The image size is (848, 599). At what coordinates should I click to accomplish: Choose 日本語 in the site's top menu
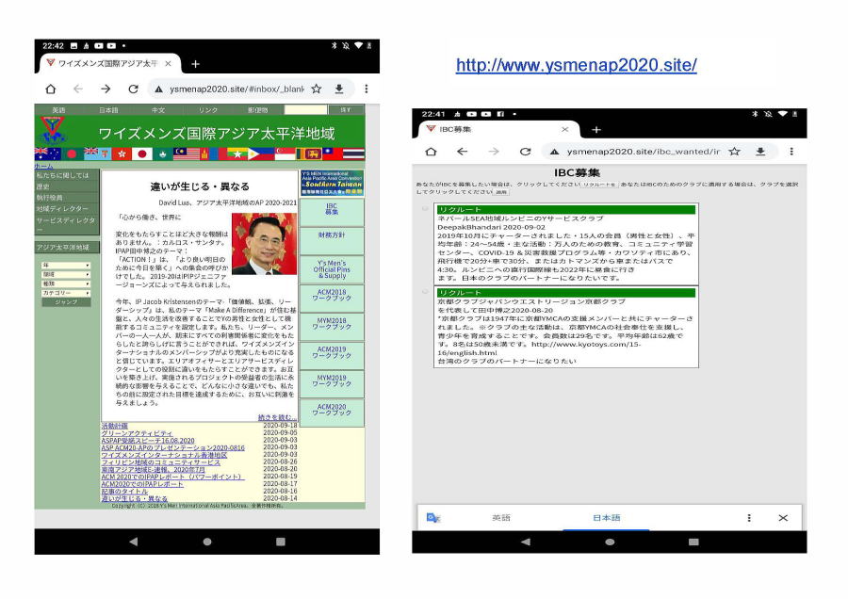[x=108, y=110]
